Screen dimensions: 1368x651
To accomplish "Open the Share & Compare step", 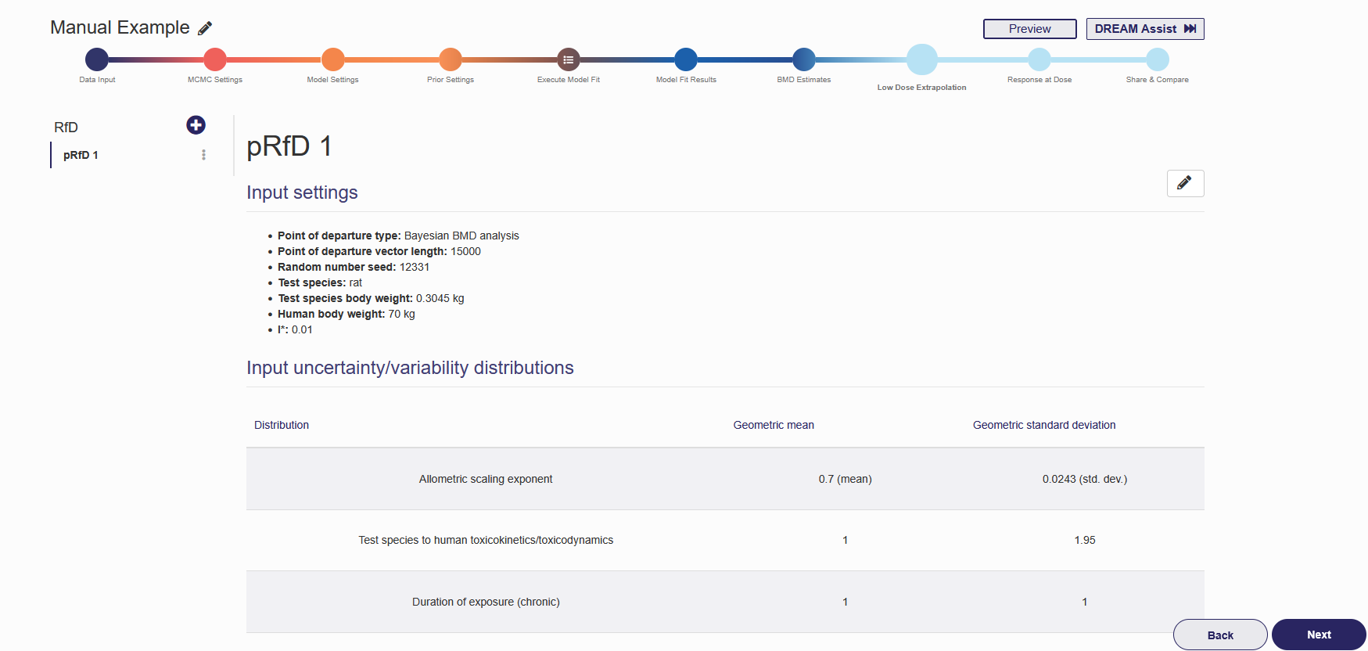I will pyautogui.click(x=1157, y=59).
